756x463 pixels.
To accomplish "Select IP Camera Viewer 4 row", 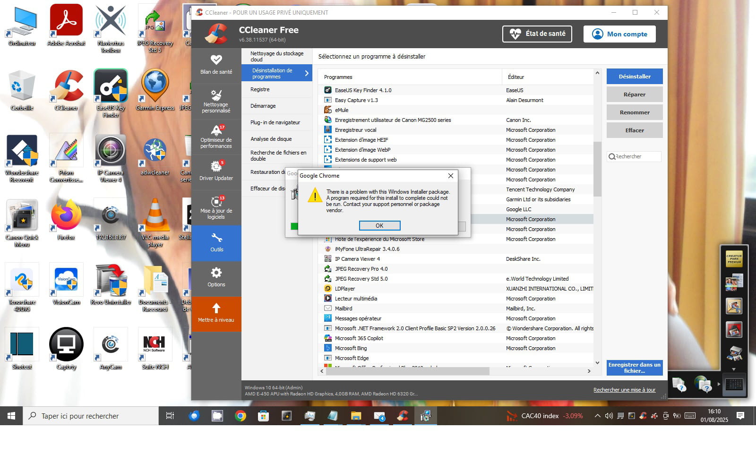I will (456, 259).
